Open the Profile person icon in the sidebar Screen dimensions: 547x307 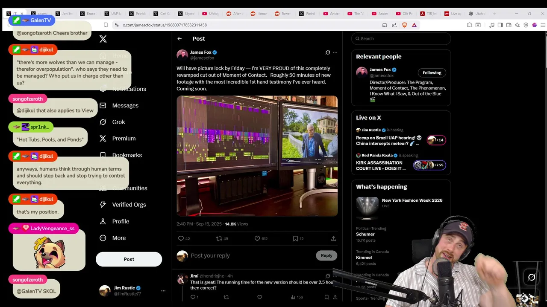[103, 221]
